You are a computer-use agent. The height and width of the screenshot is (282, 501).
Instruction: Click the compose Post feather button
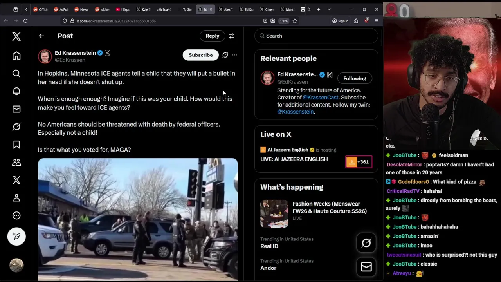(16, 236)
